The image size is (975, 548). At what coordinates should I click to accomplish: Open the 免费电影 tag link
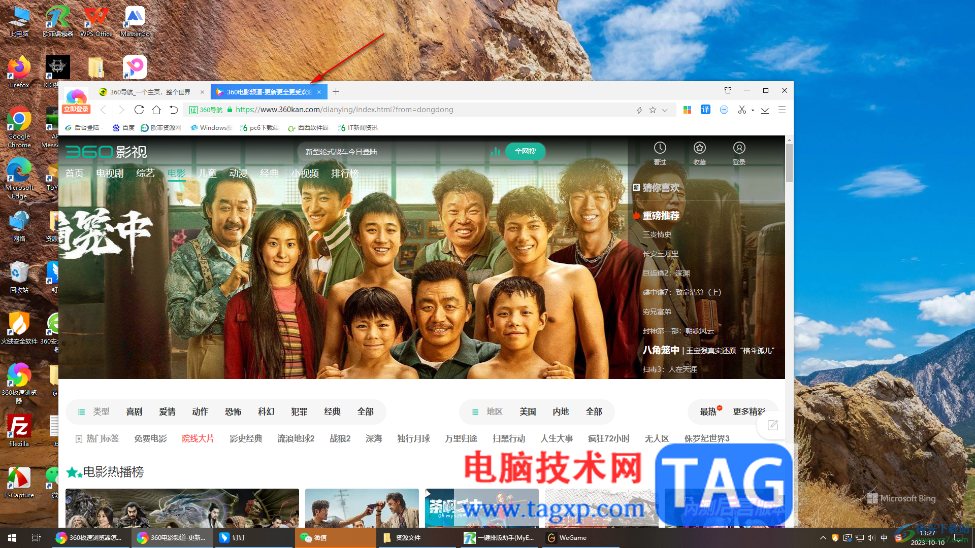coord(150,438)
